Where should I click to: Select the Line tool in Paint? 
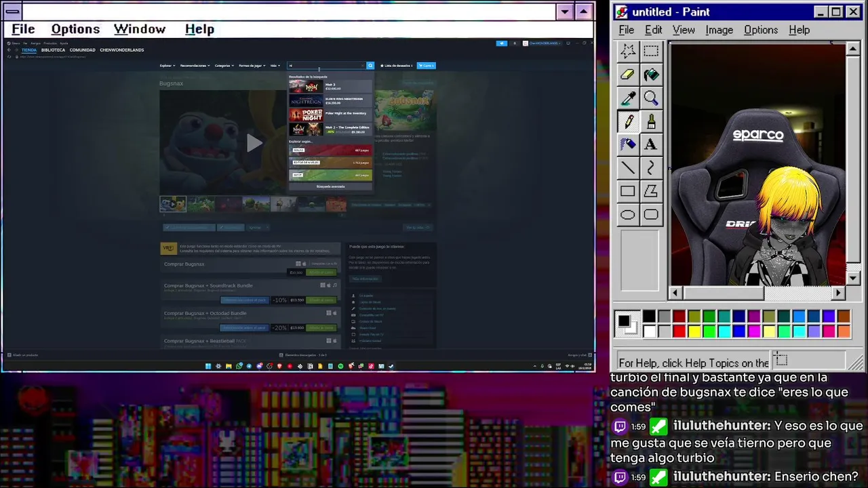627,168
